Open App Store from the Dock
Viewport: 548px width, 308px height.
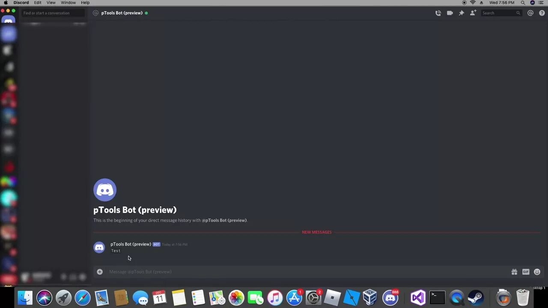tap(294, 298)
